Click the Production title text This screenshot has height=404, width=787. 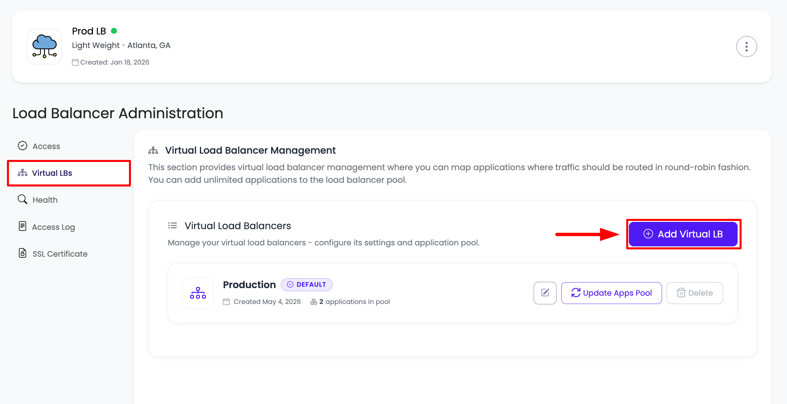(249, 284)
